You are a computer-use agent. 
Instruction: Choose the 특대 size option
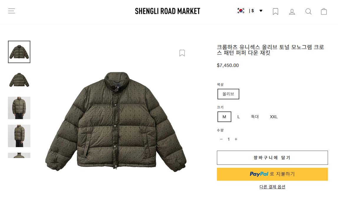click(x=255, y=117)
